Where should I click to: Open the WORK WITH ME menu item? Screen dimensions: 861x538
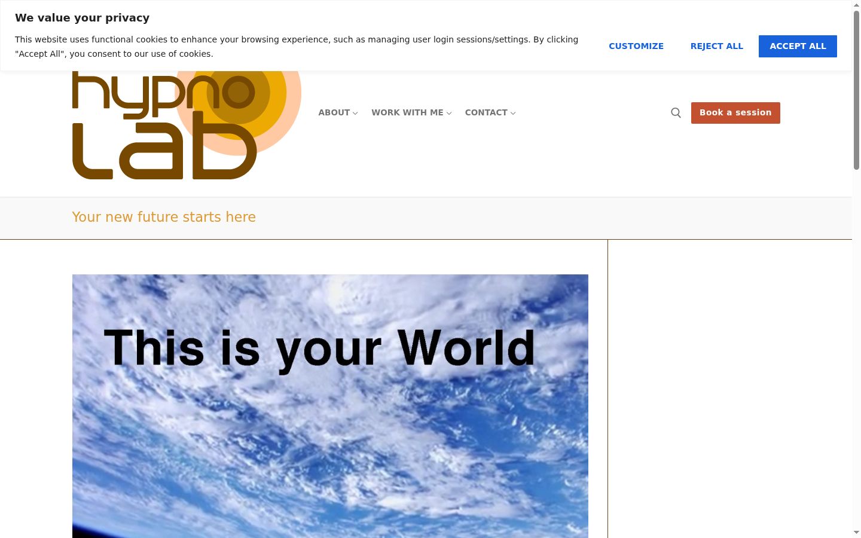407,112
